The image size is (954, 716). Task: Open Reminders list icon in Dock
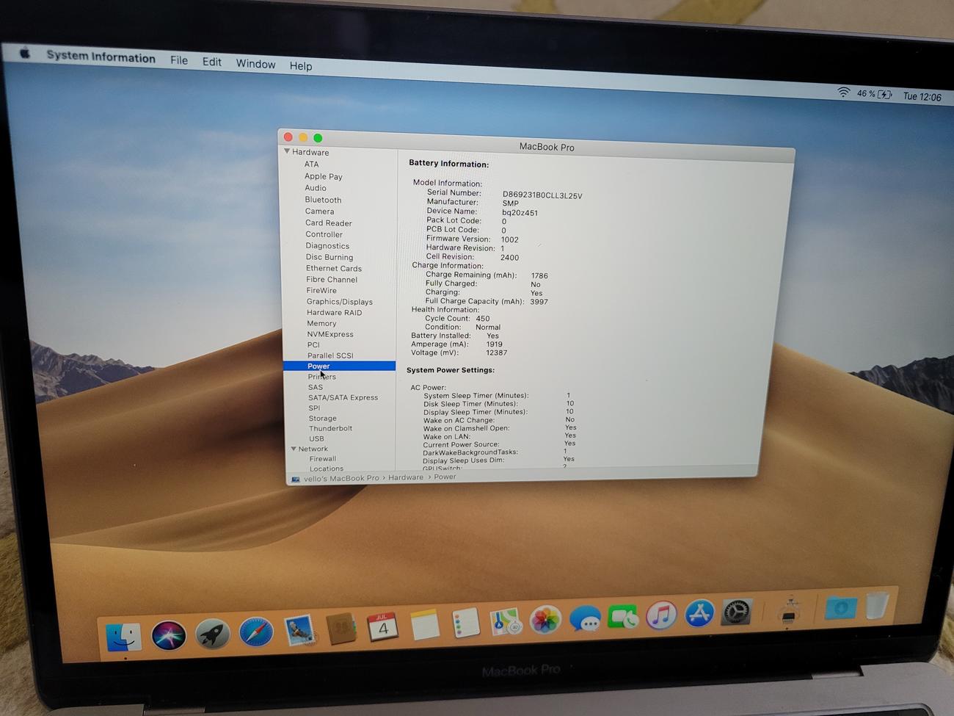pos(465,623)
